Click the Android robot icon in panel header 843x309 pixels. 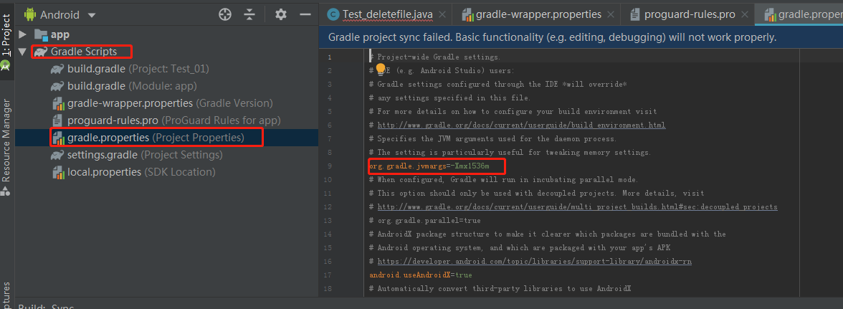coord(29,14)
